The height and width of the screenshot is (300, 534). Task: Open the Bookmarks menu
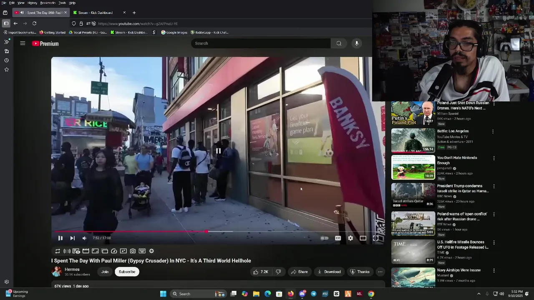coord(48,3)
